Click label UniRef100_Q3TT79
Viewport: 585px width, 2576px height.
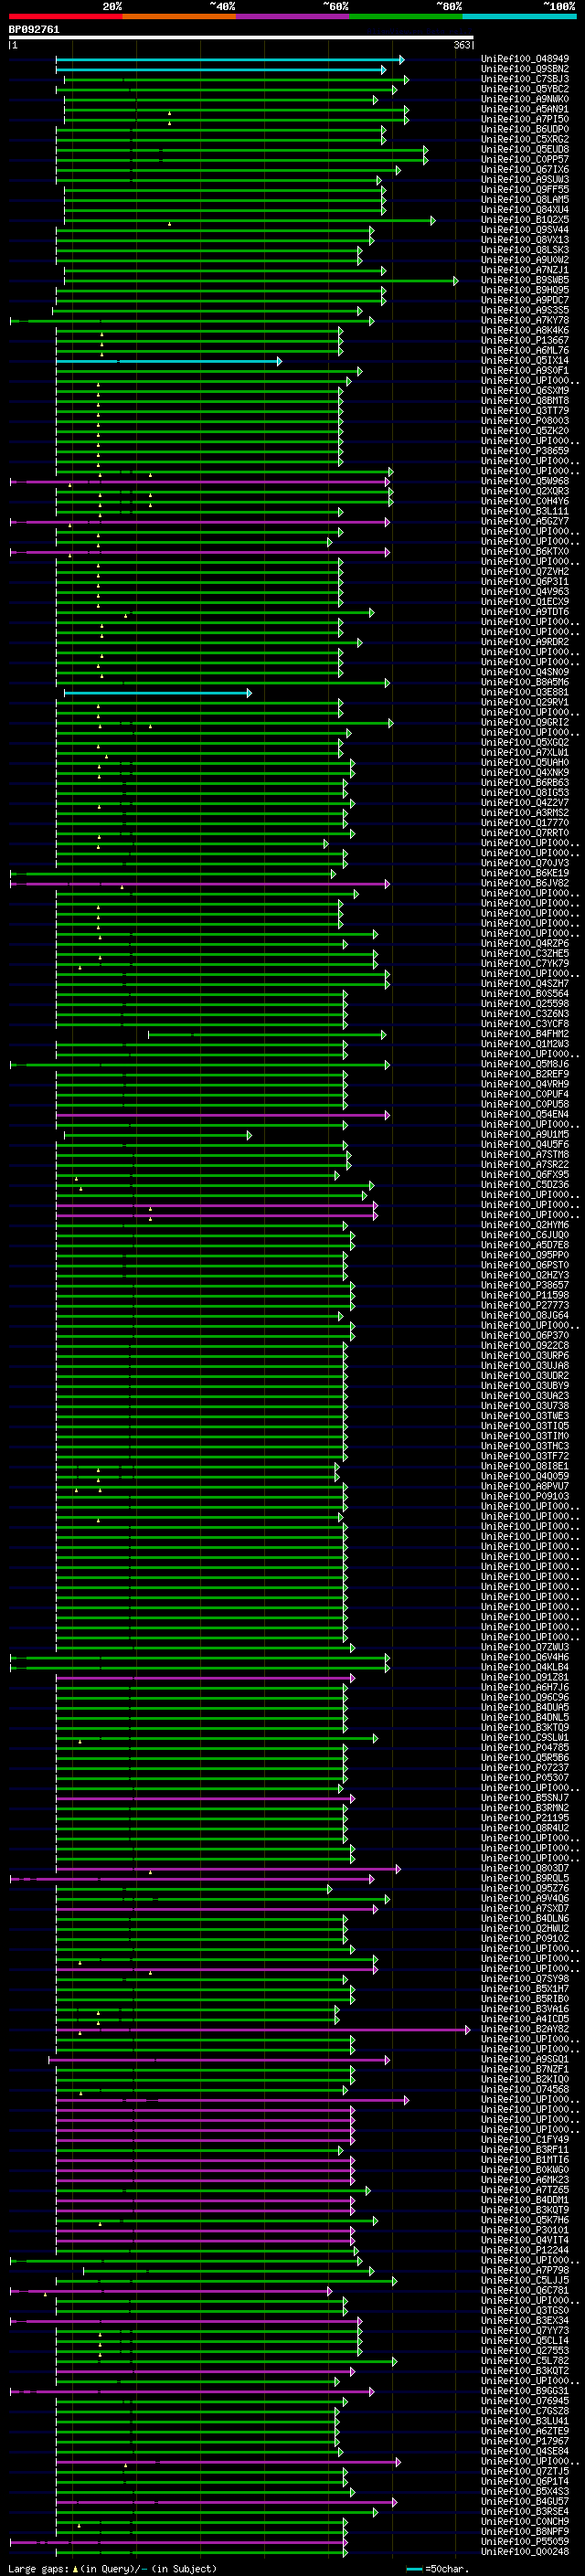[525, 410]
